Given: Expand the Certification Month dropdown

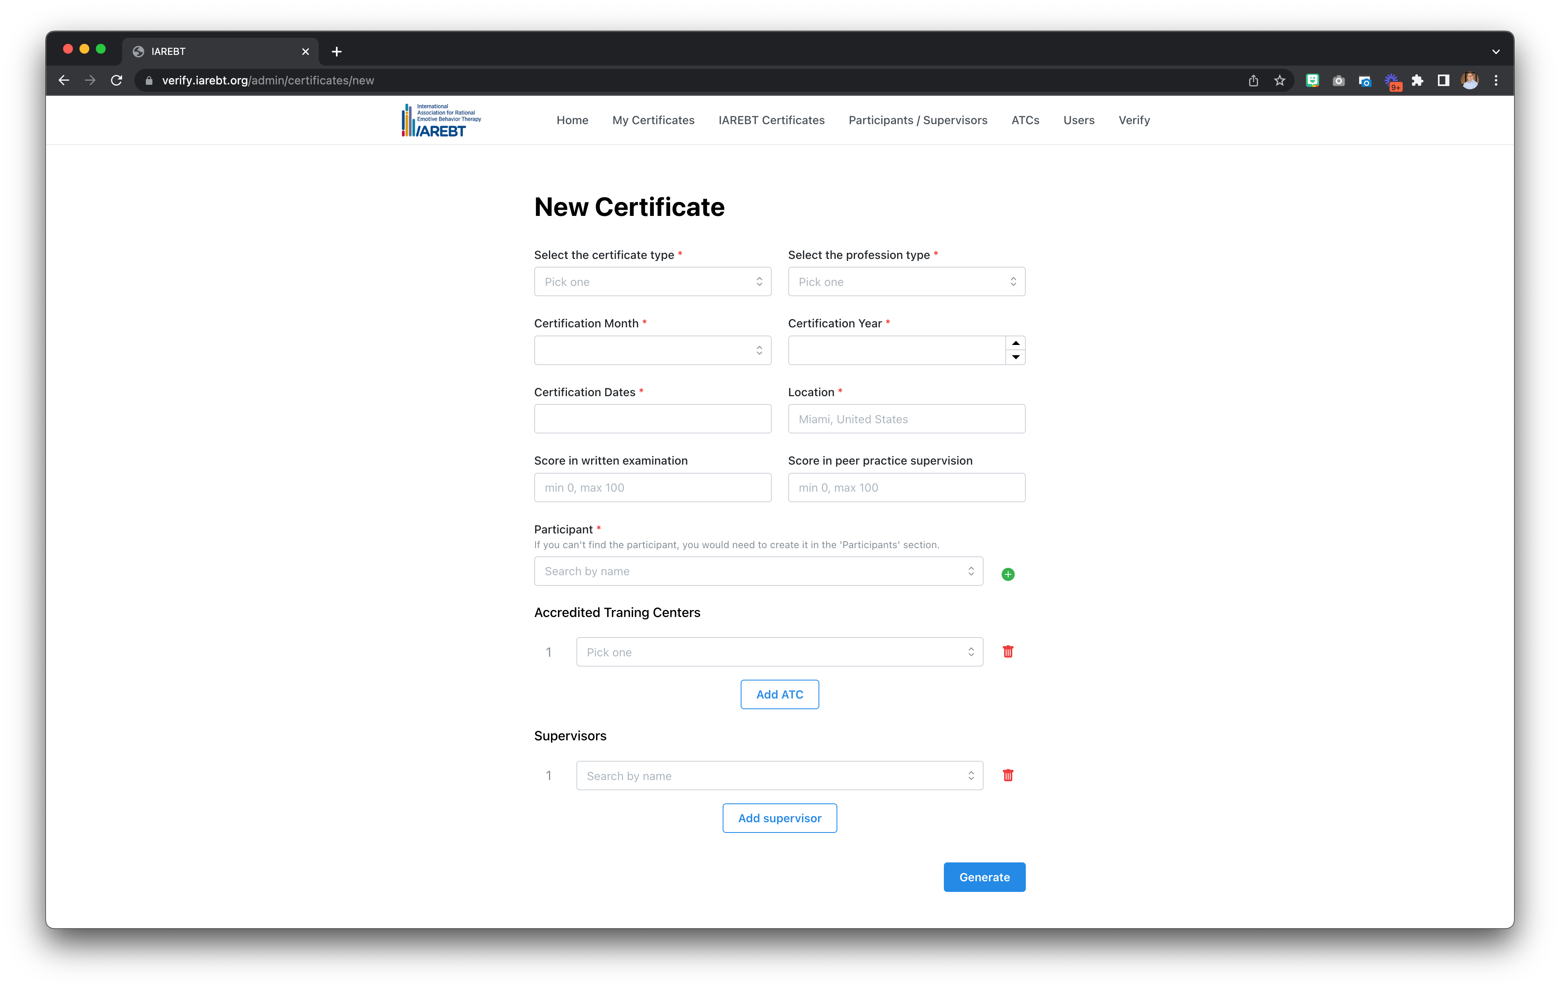Looking at the screenshot, I should tap(652, 351).
